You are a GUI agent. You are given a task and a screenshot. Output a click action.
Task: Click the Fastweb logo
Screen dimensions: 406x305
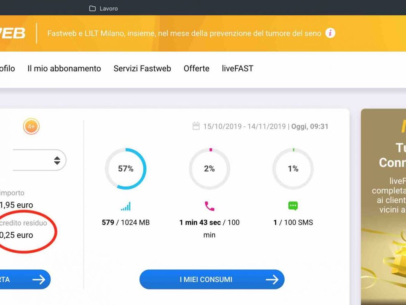[13, 33]
